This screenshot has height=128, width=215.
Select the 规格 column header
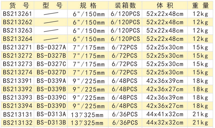coord(89,5)
